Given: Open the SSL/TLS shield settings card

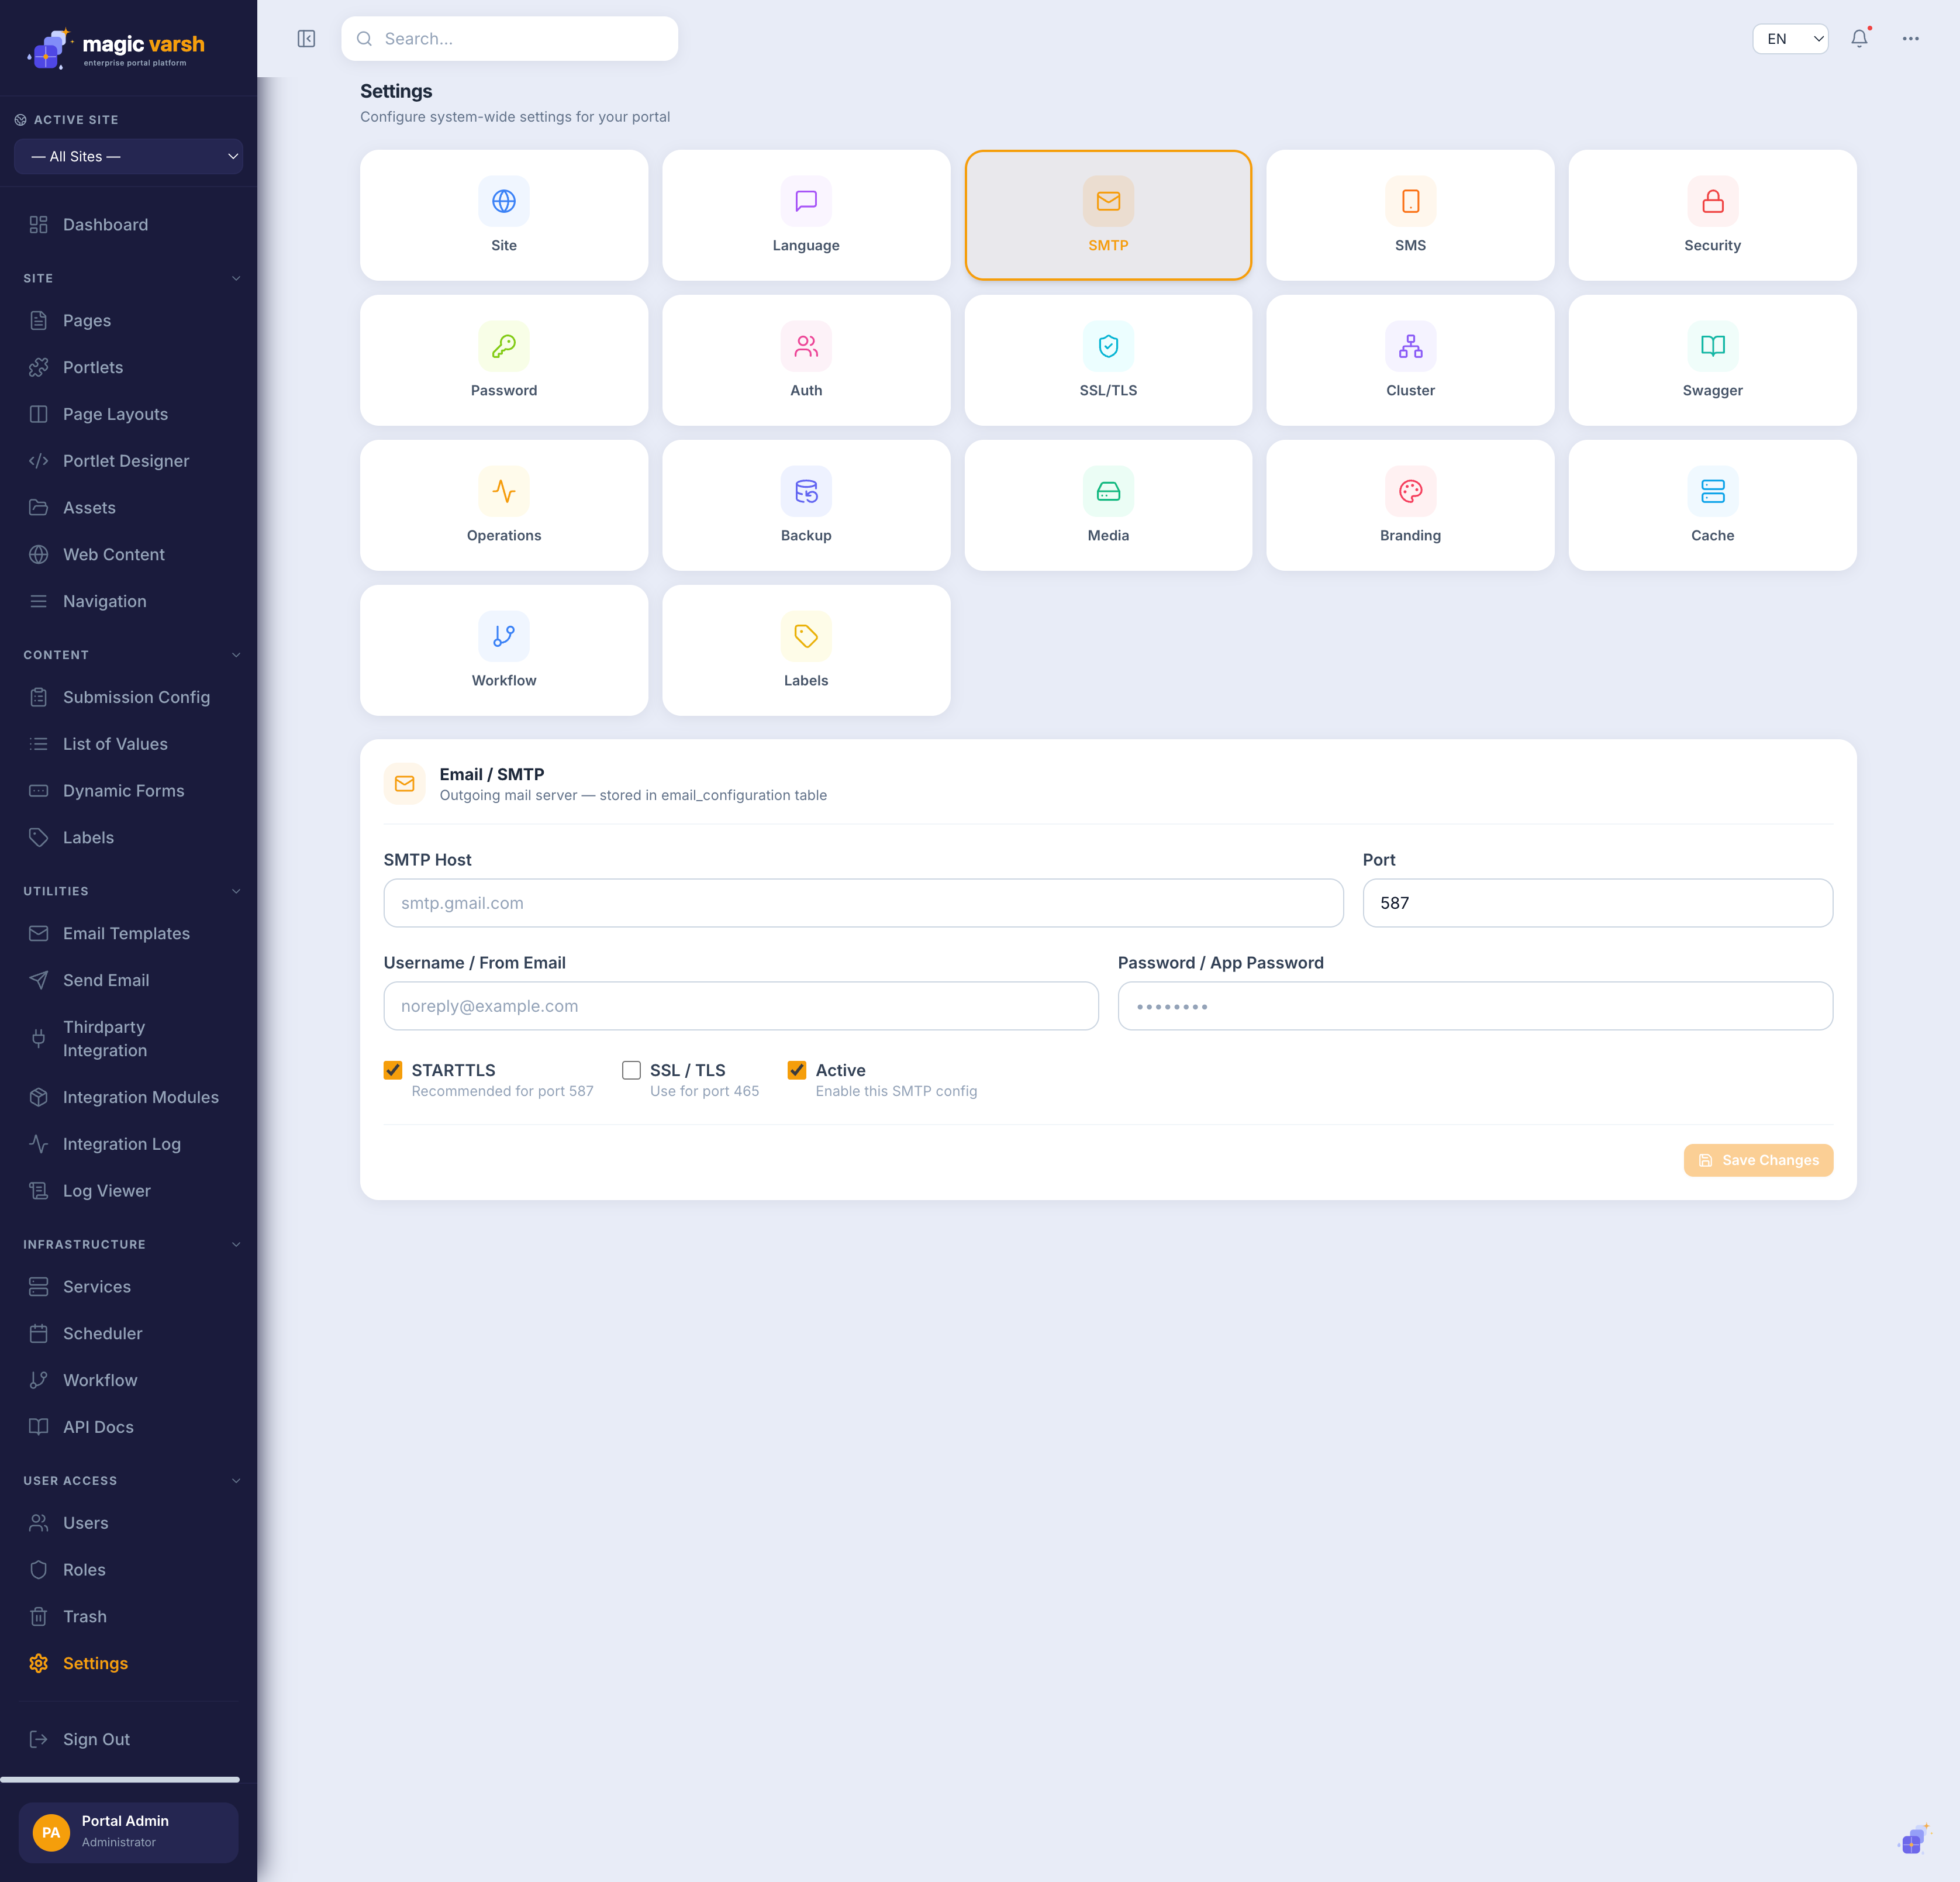Looking at the screenshot, I should [1108, 360].
